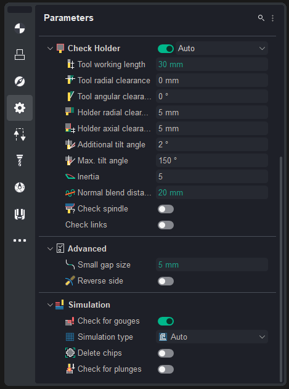Click the Simulation section icon
The height and width of the screenshot is (389, 289).
tap(60, 305)
